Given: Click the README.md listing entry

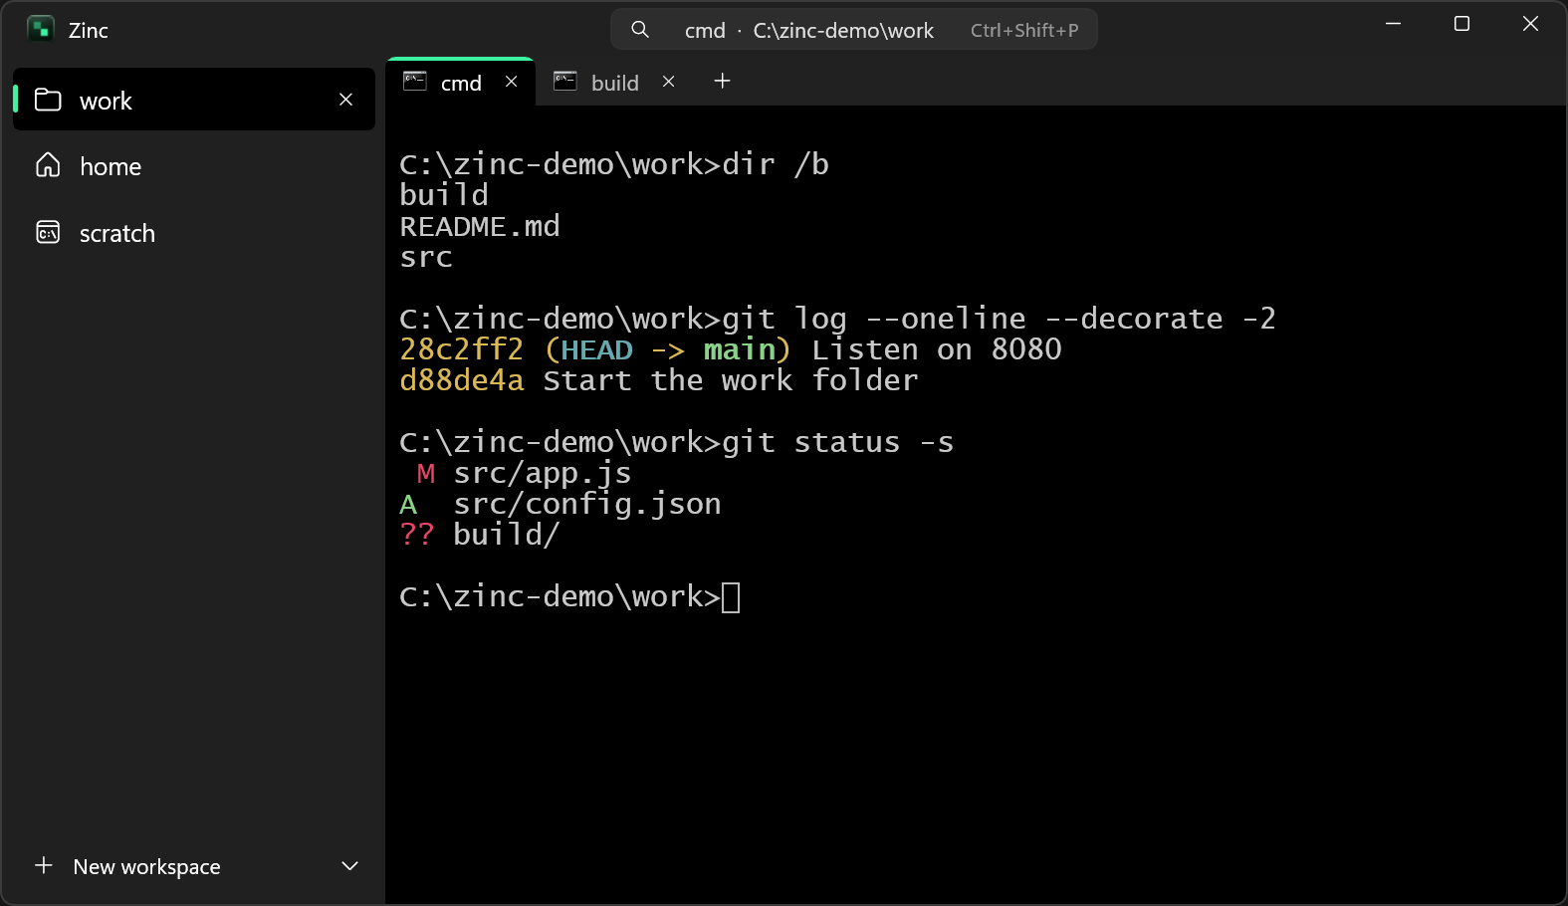Looking at the screenshot, I should 479,226.
